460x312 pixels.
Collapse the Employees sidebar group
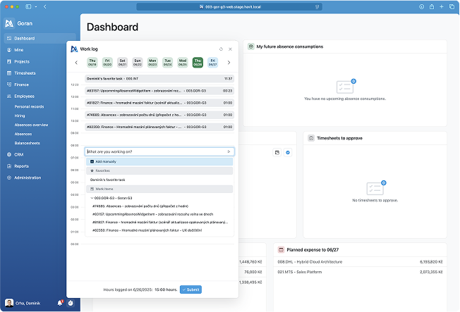(x=25, y=96)
